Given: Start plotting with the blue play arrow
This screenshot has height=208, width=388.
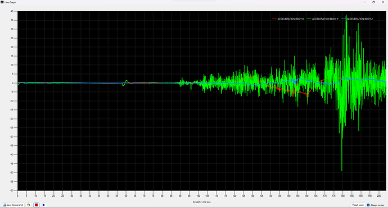Looking at the screenshot, I should (x=44, y=205).
